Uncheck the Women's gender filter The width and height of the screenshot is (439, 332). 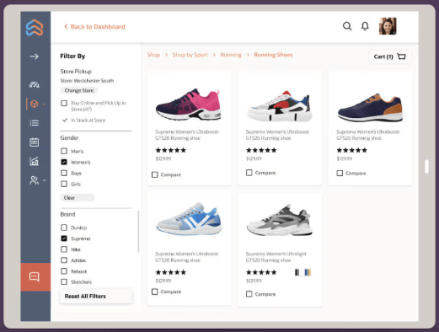point(64,162)
